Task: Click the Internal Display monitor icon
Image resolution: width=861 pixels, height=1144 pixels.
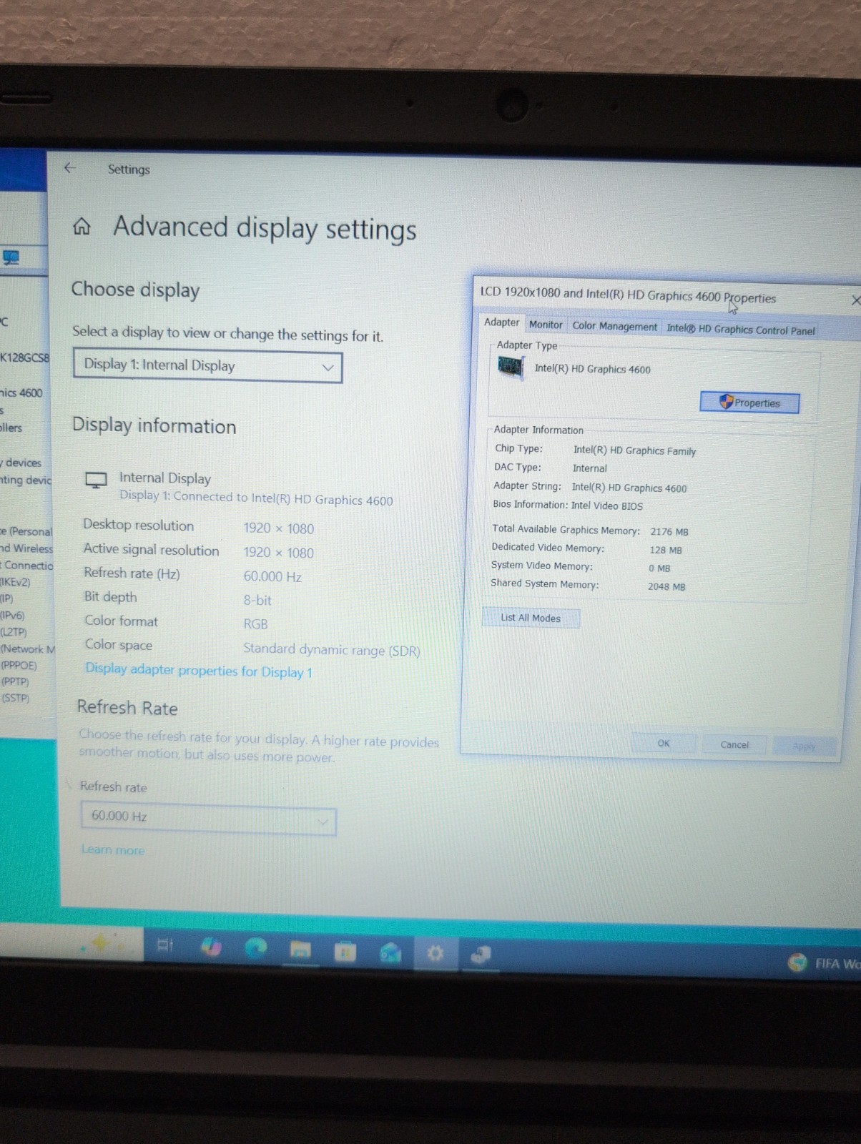Action: click(96, 480)
